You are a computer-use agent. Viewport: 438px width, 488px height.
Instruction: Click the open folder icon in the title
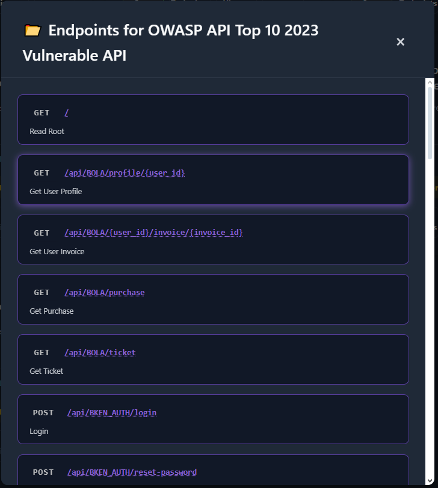pyautogui.click(x=32, y=30)
